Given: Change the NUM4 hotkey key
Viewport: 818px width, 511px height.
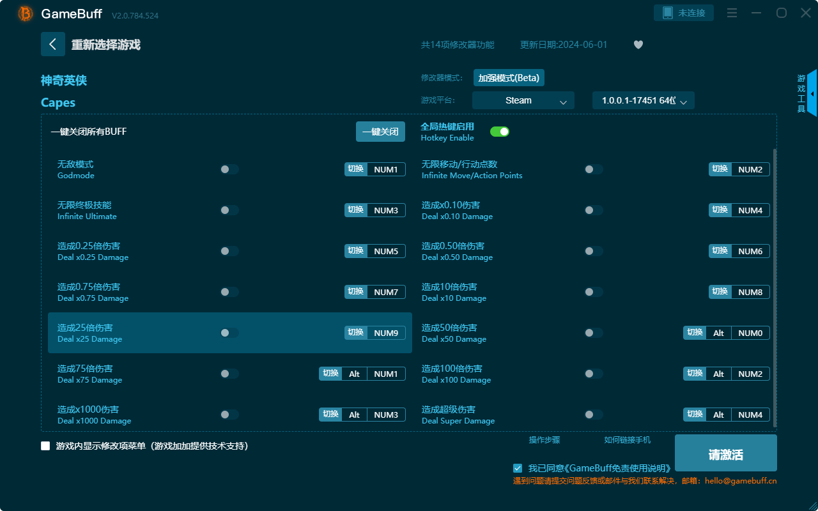Looking at the screenshot, I should [750, 210].
